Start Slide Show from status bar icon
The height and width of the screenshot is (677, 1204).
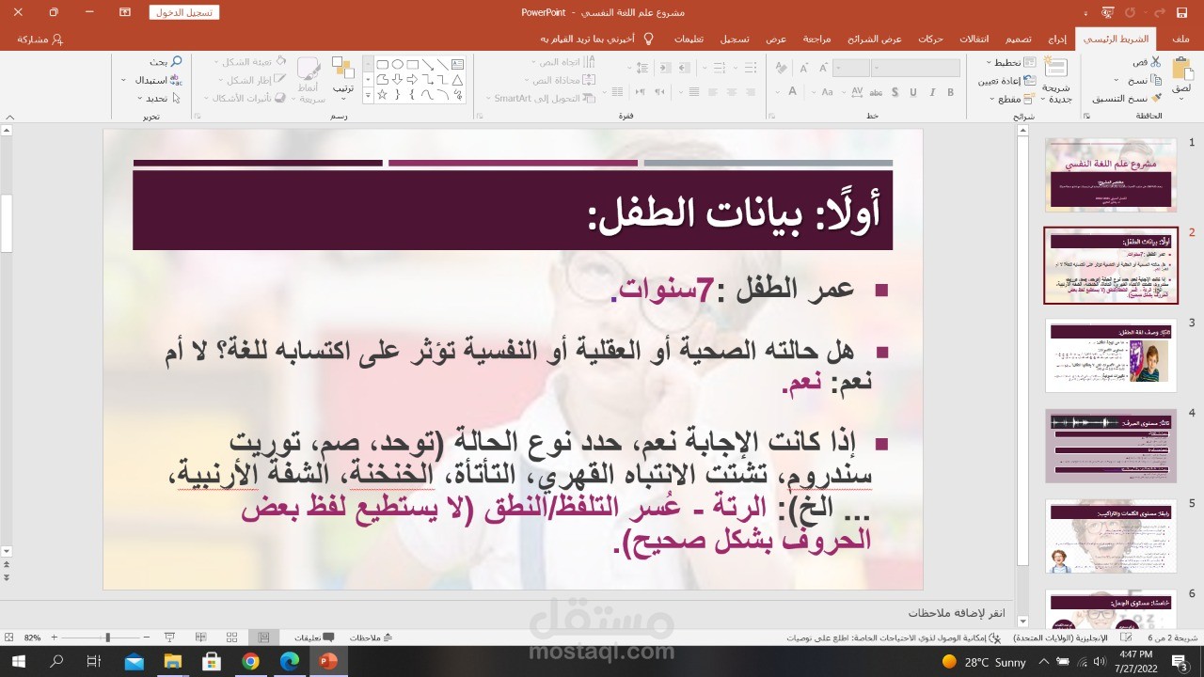pyautogui.click(x=169, y=638)
